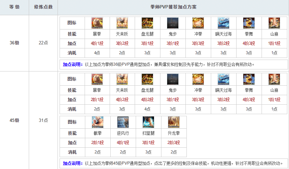The width and height of the screenshot is (289, 169).
Task: Click 冲拳 skill icon in 36级 table
Action: (198, 23)
